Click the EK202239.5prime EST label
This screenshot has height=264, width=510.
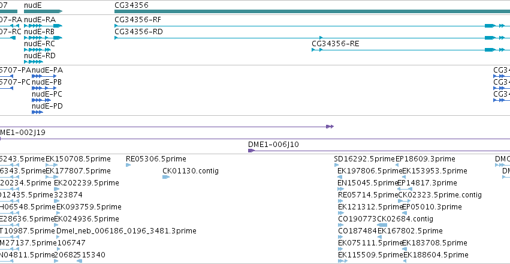86,182
